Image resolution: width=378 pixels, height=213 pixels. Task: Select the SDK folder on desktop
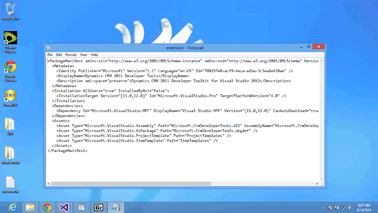click(x=10, y=126)
